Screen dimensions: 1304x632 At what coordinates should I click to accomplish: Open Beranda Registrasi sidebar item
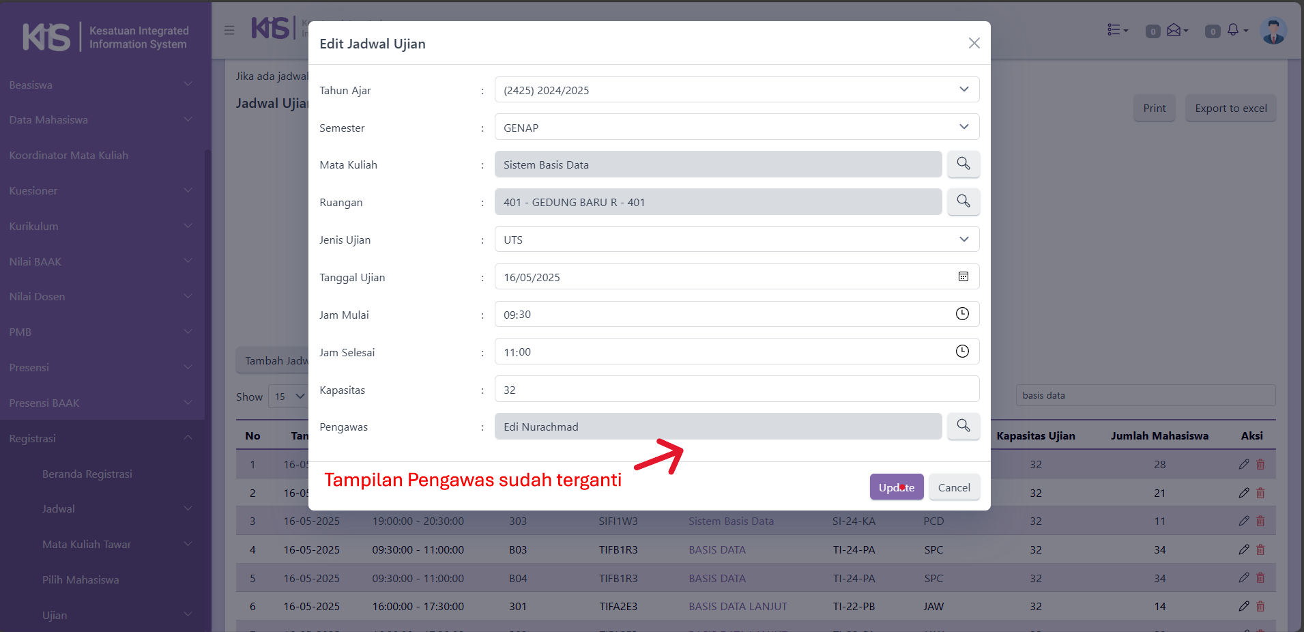click(x=87, y=474)
